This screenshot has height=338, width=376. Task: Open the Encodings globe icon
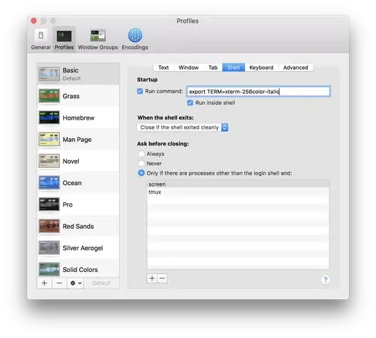coord(135,35)
